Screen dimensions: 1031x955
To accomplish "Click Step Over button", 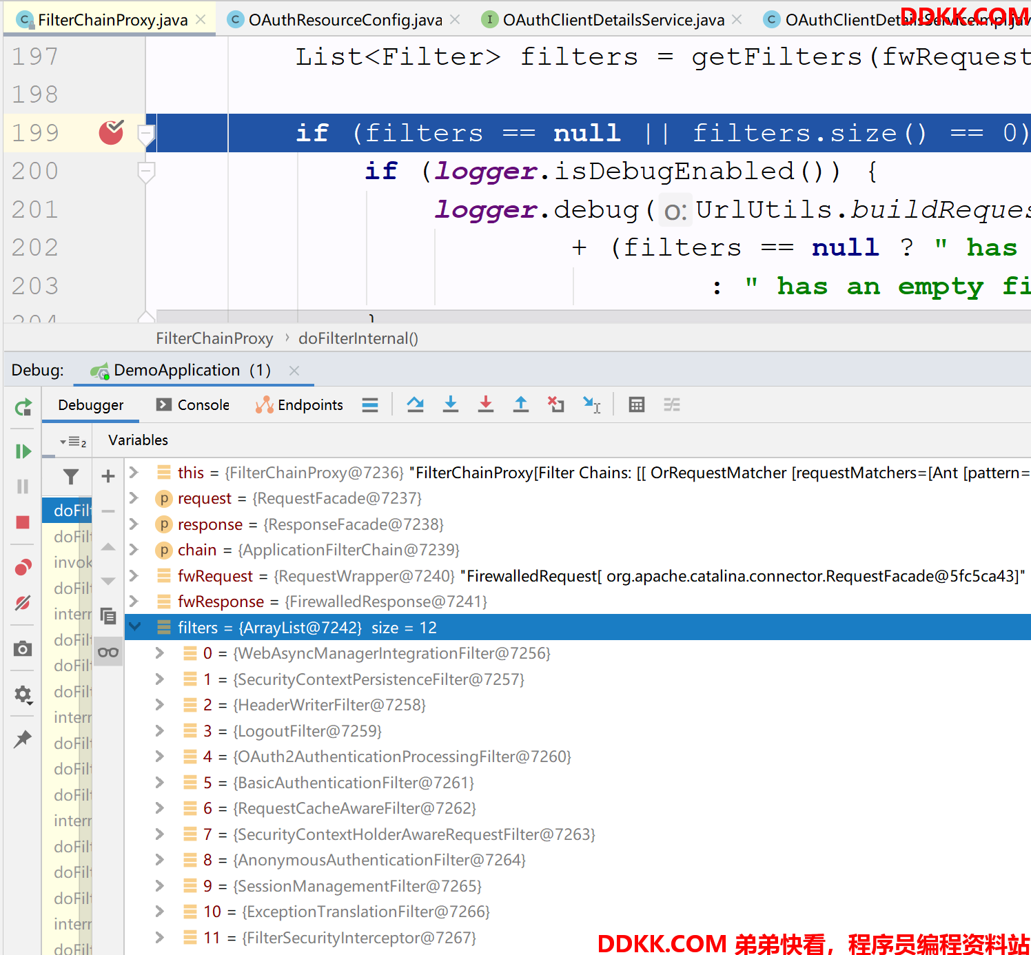I will pos(415,405).
